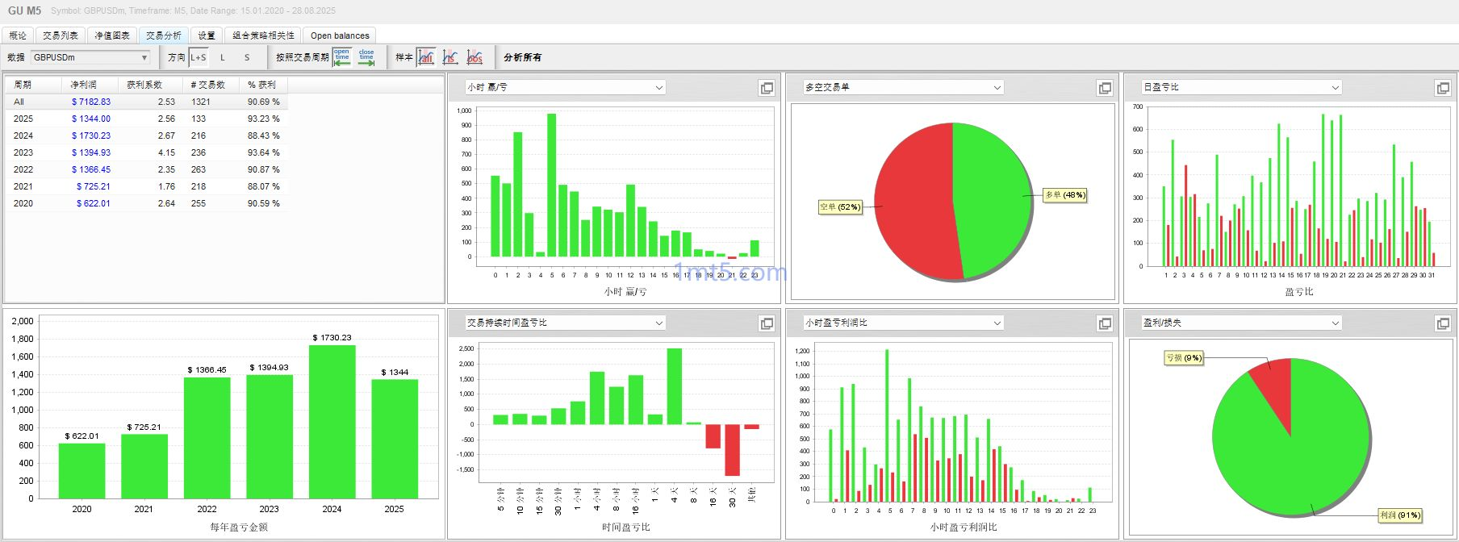The width and height of the screenshot is (1459, 542).
Task: Toggle direction to L+S trades
Action: (199, 57)
